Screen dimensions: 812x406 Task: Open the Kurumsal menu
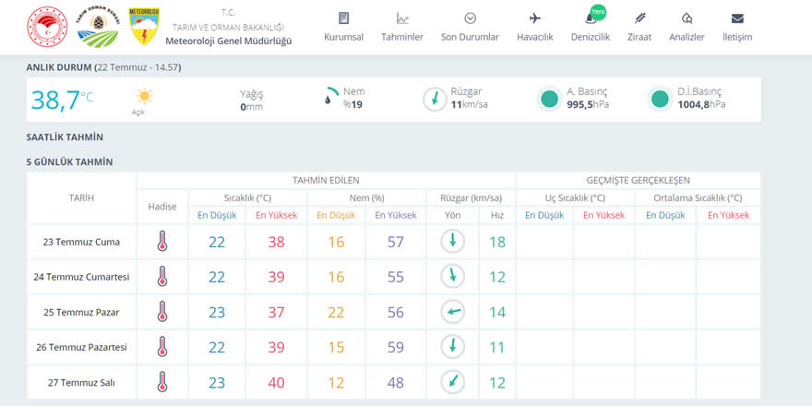(x=343, y=27)
